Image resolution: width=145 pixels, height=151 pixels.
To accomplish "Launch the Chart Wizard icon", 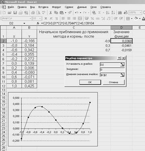I will tap(120, 12).
